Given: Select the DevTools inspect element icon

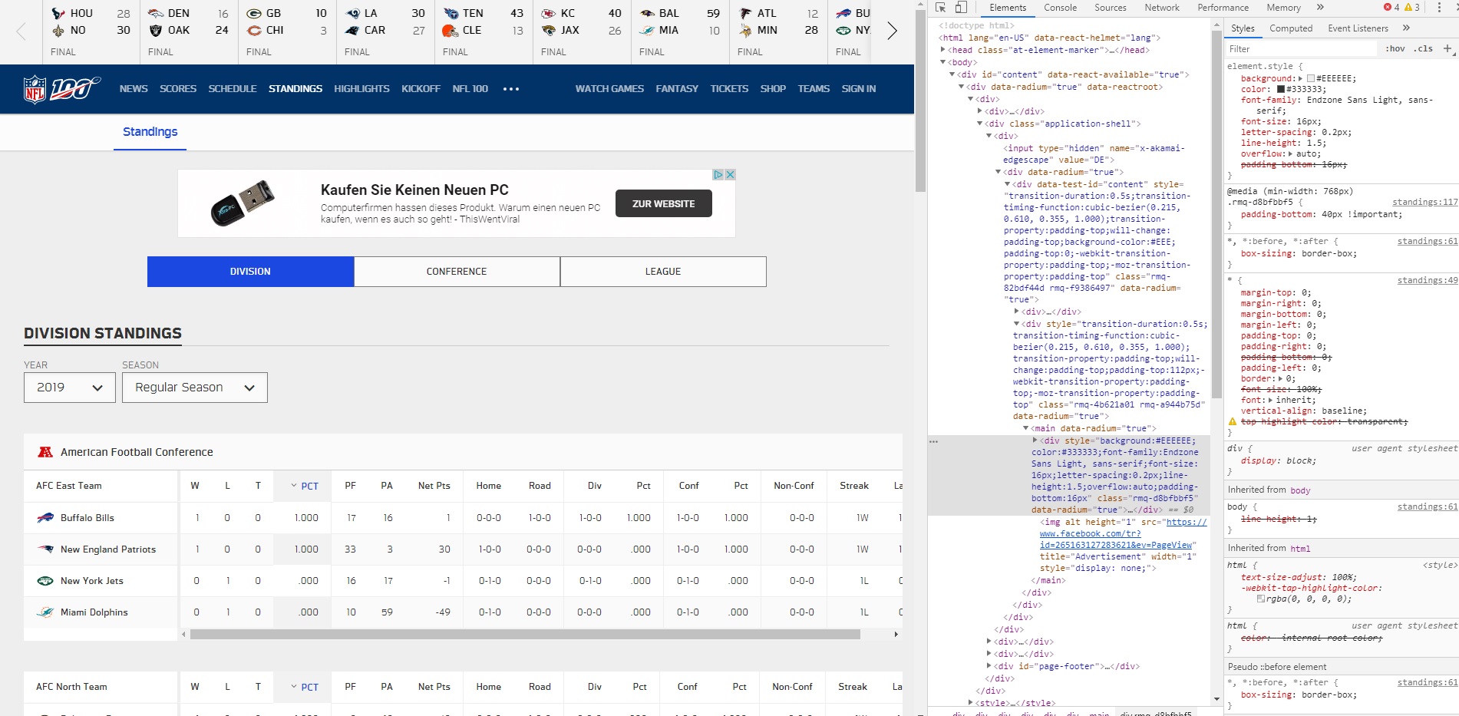Looking at the screenshot, I should tap(941, 8).
